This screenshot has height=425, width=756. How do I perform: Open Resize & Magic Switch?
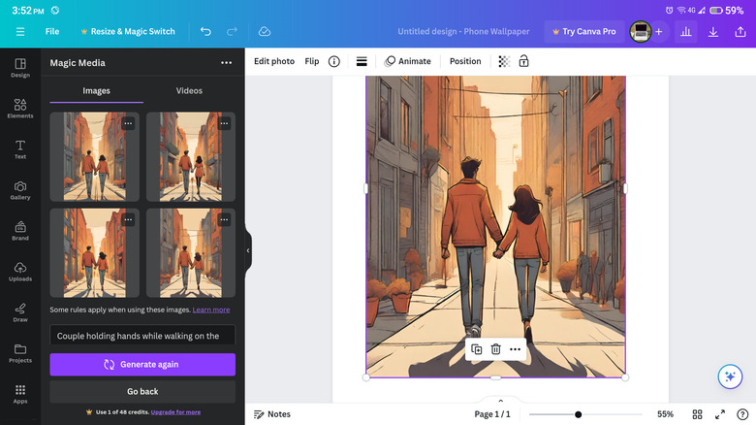(x=128, y=31)
